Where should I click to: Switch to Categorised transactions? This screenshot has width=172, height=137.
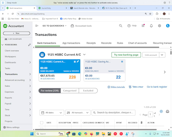tap(70, 91)
